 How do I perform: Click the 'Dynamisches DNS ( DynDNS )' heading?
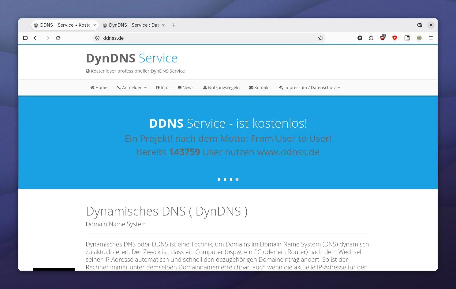click(x=166, y=211)
